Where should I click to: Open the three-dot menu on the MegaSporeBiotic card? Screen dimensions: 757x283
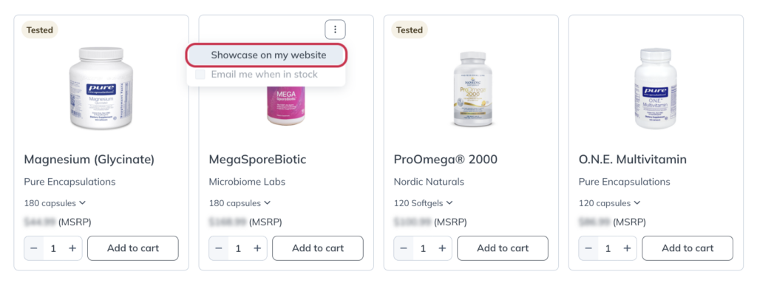pyautogui.click(x=335, y=30)
